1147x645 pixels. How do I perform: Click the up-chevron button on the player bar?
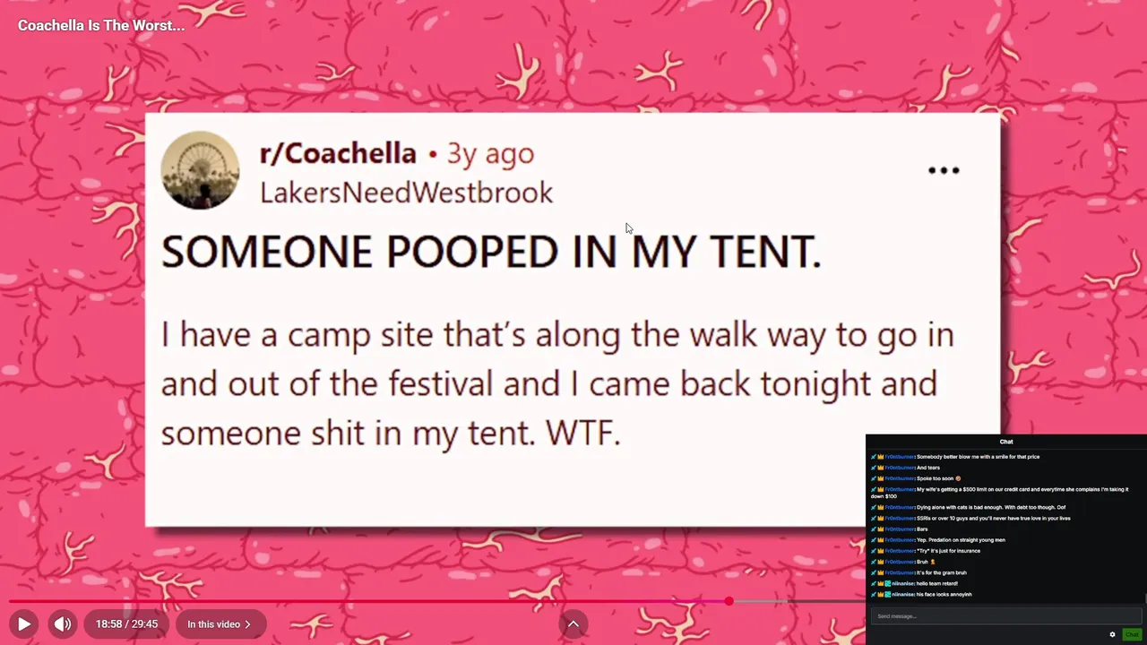[573, 624]
